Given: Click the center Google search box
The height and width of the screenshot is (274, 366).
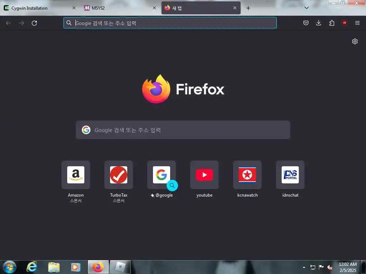Looking at the screenshot, I should [x=183, y=130].
